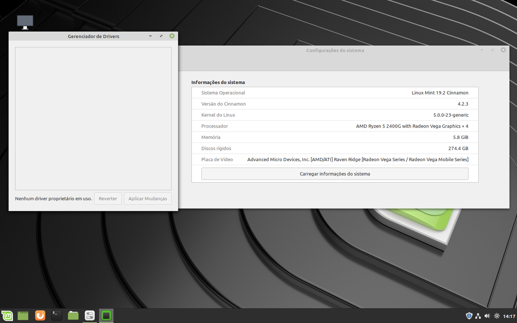Minimize the Configurações do sistema window
Viewport: 517px width, 323px height.
[x=482, y=50]
